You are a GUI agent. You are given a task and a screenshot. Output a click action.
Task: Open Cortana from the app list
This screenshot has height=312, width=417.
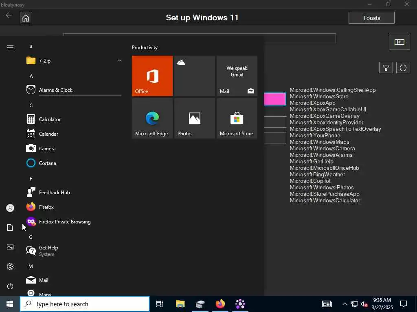(74, 163)
